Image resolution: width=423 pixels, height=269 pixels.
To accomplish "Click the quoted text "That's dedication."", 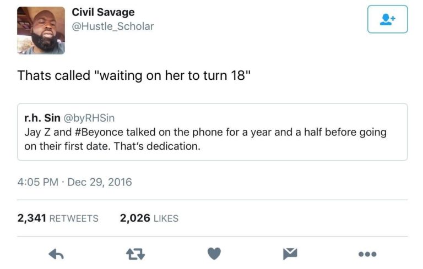I will pyautogui.click(x=157, y=146).
